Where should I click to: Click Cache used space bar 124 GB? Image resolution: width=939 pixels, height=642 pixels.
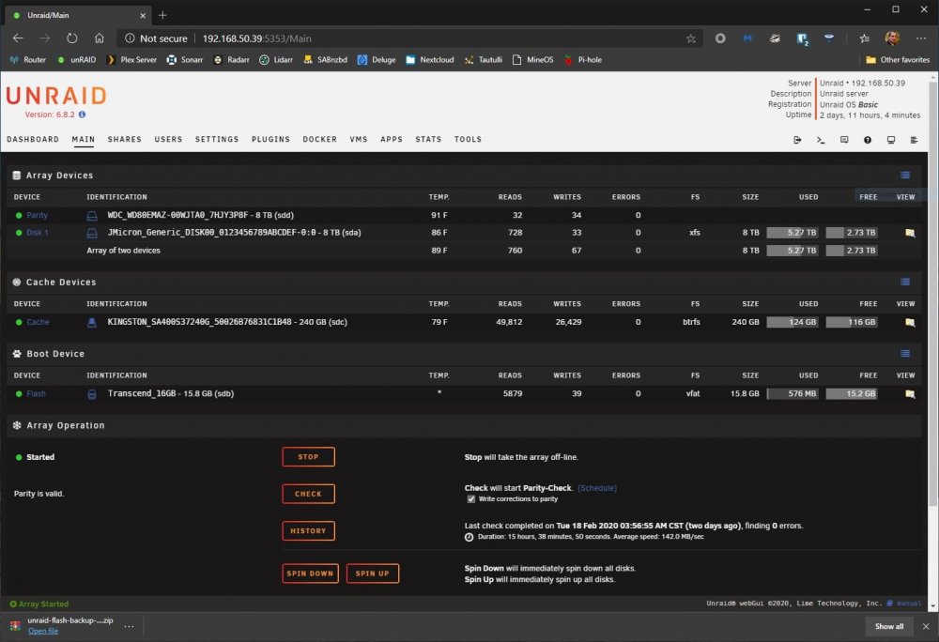793,322
